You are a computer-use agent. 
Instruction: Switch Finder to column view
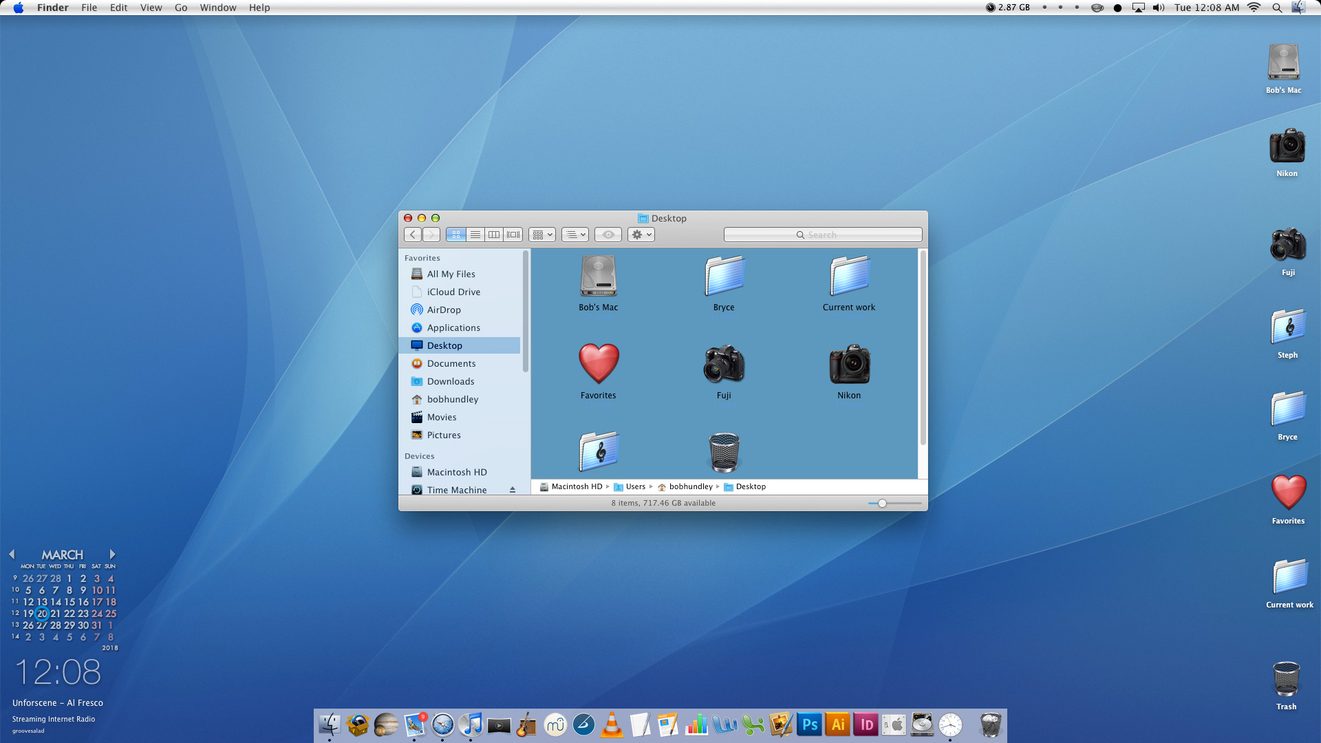coord(494,235)
